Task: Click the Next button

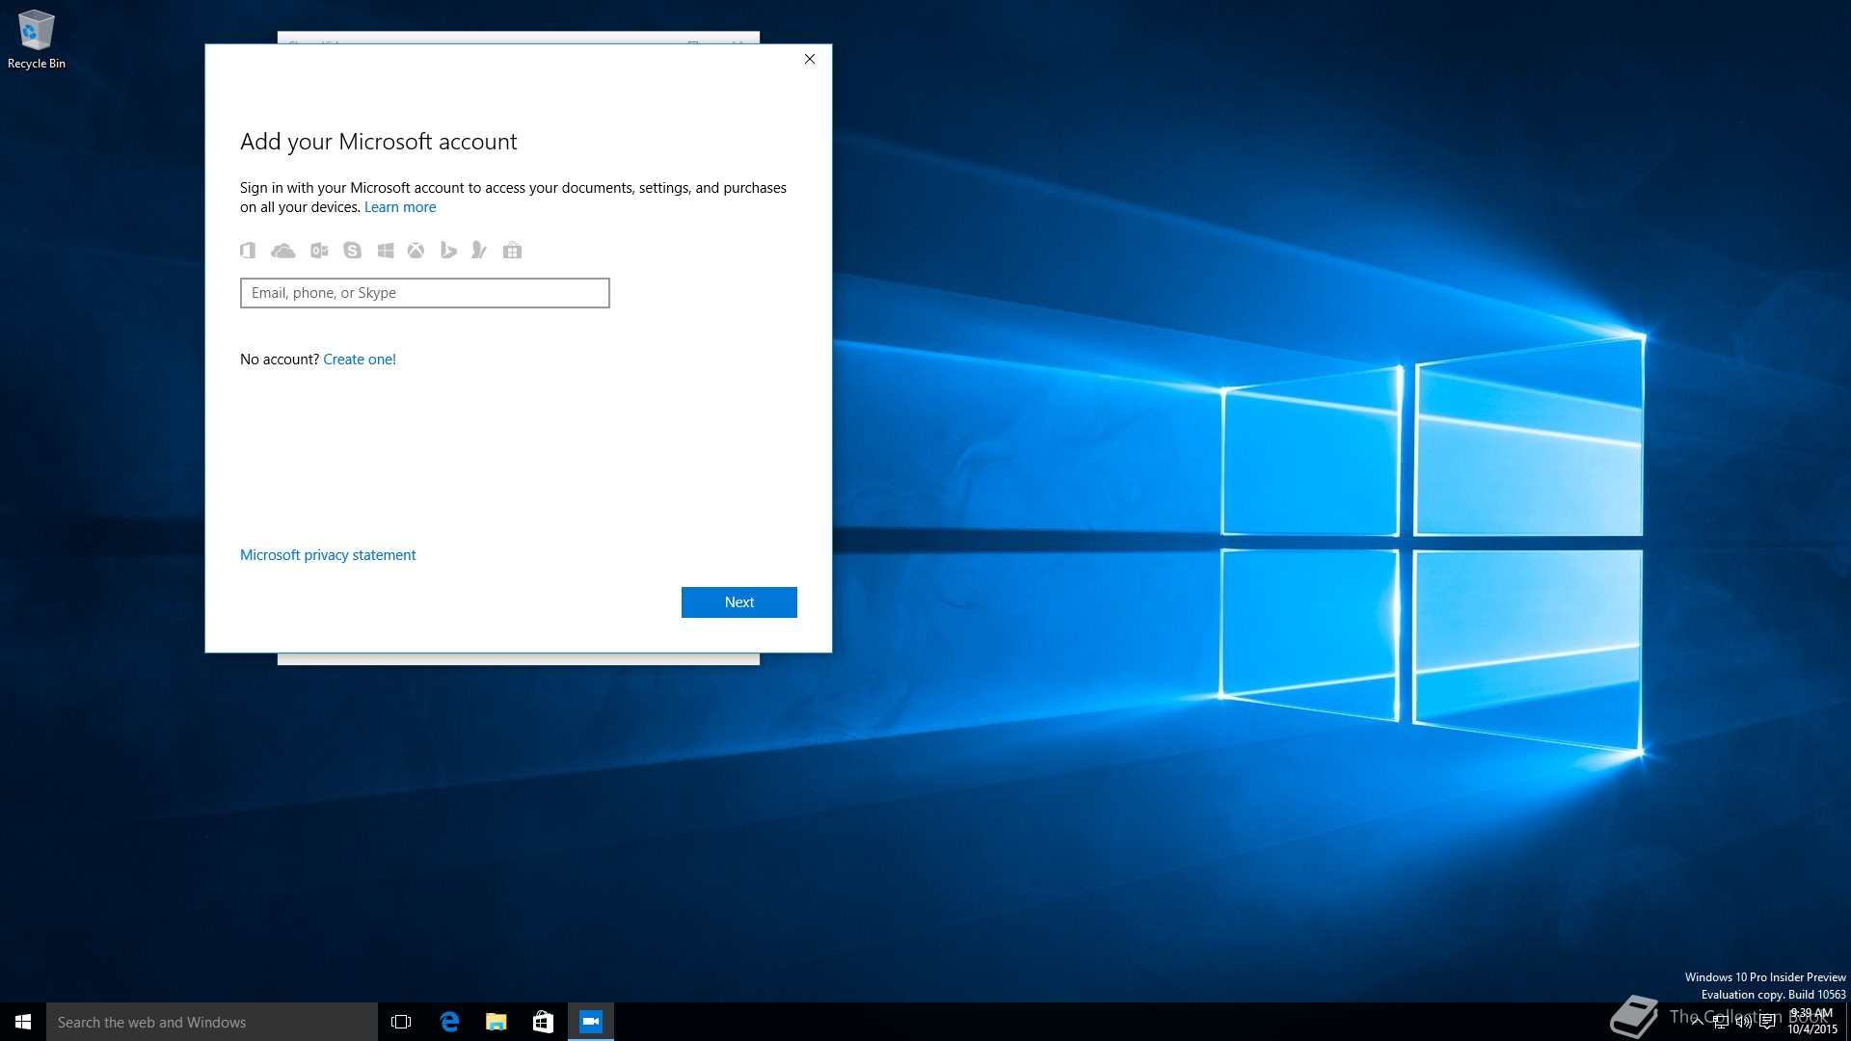Action: pos(739,602)
